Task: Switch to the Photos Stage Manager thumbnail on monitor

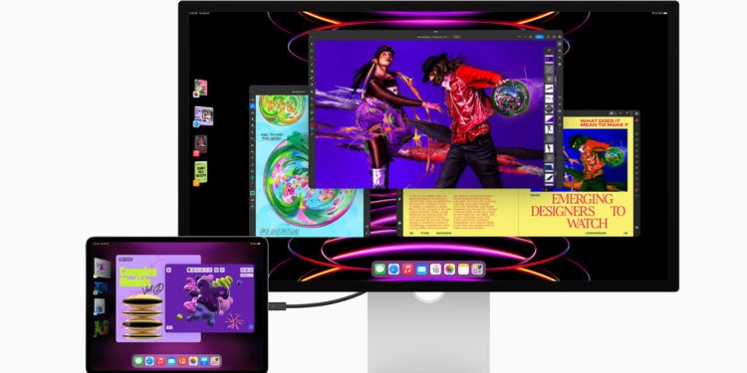Action: [200, 88]
